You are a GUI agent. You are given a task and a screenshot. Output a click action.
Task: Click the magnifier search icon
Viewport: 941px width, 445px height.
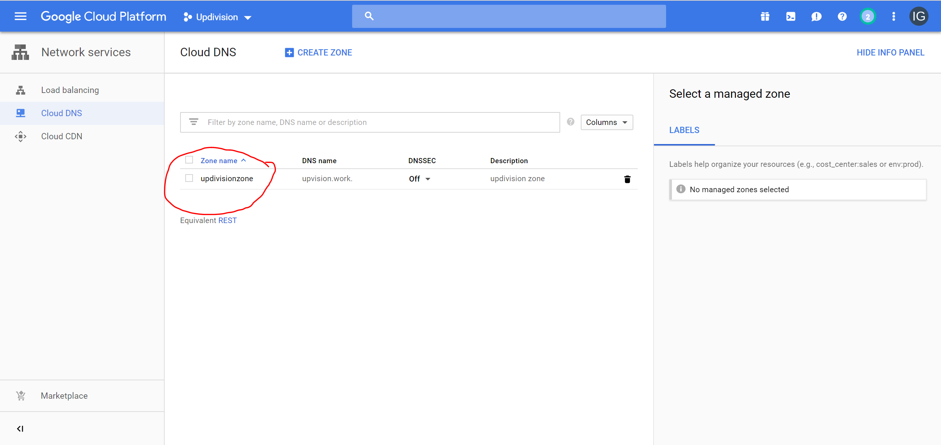pos(369,16)
